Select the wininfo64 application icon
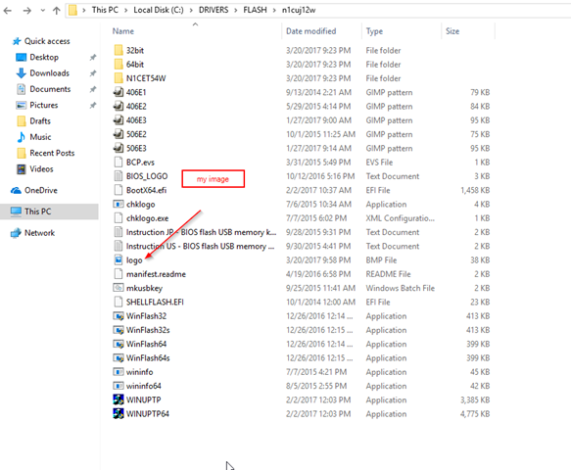This screenshot has width=571, height=470. [x=119, y=386]
